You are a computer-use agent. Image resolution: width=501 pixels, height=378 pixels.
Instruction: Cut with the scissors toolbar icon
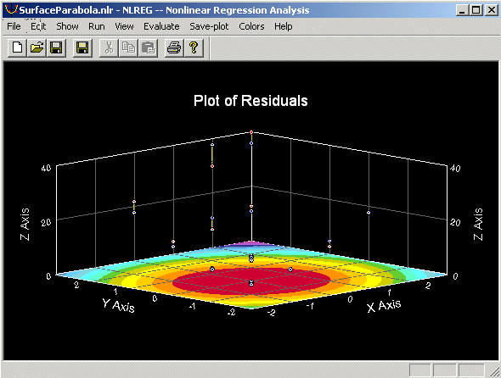click(x=109, y=48)
